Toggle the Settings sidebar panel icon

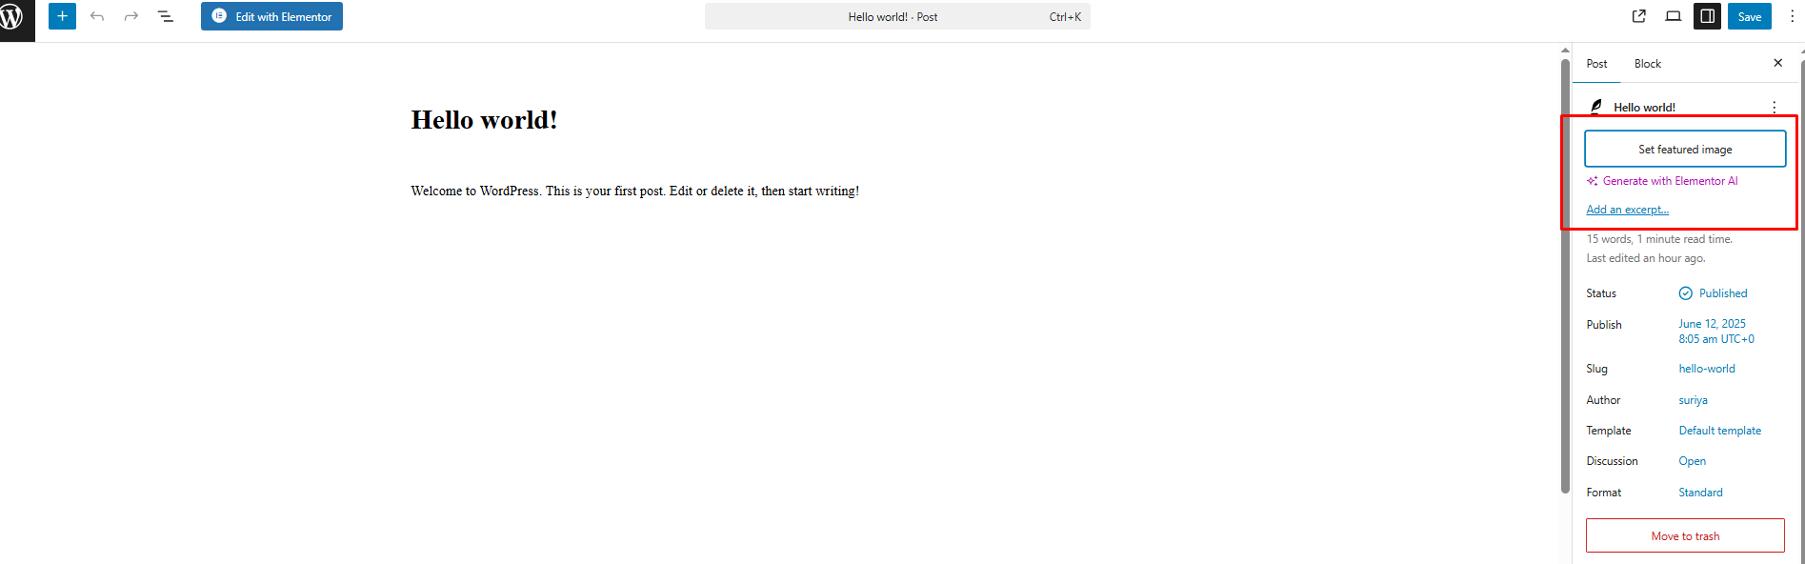1707,16
